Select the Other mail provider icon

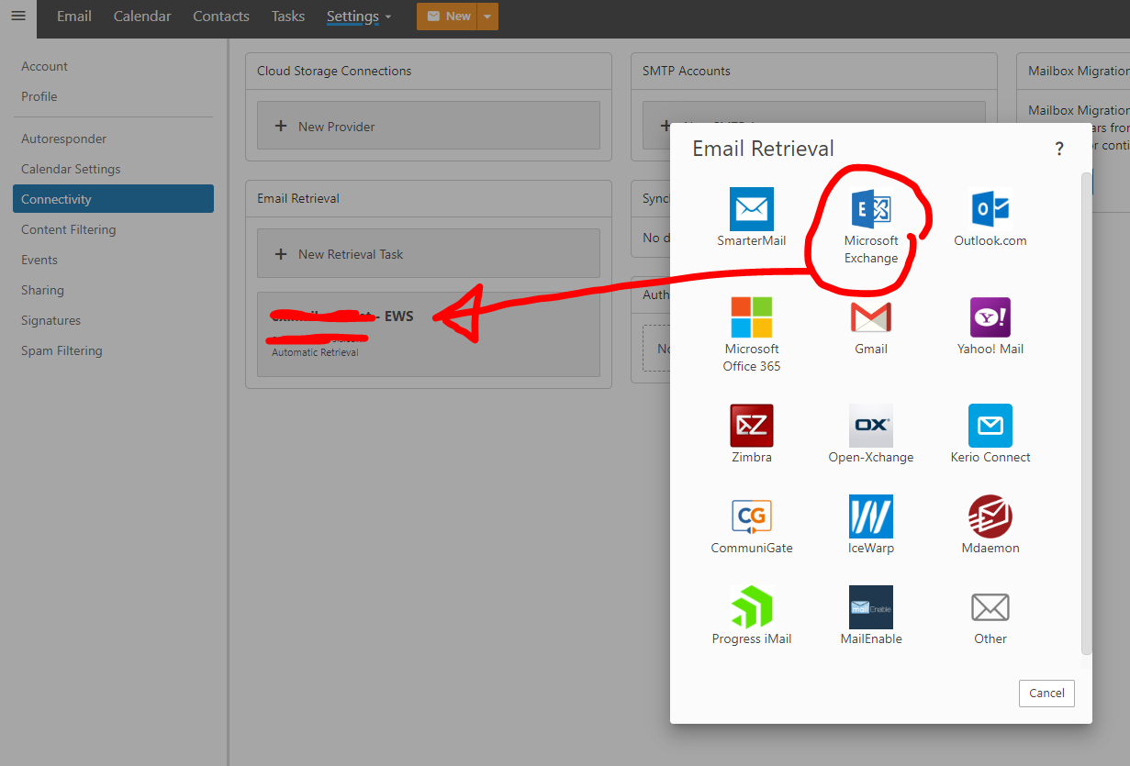(990, 607)
